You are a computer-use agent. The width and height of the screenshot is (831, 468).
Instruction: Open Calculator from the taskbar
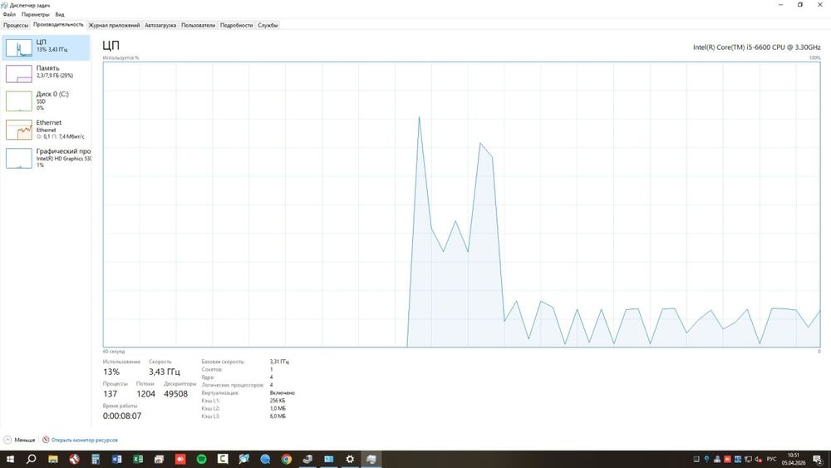pyautogui.click(x=96, y=459)
